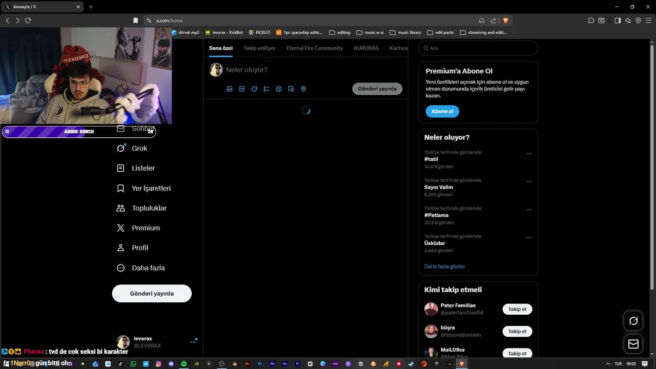Click sidebar Gönderi yayınla button
The image size is (656, 369).
click(x=152, y=294)
